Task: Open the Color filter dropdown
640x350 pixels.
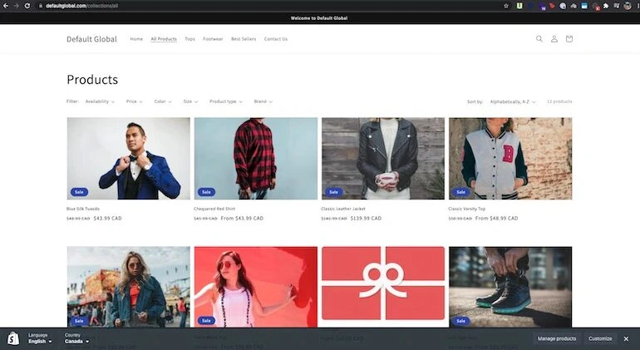Action: (x=162, y=101)
